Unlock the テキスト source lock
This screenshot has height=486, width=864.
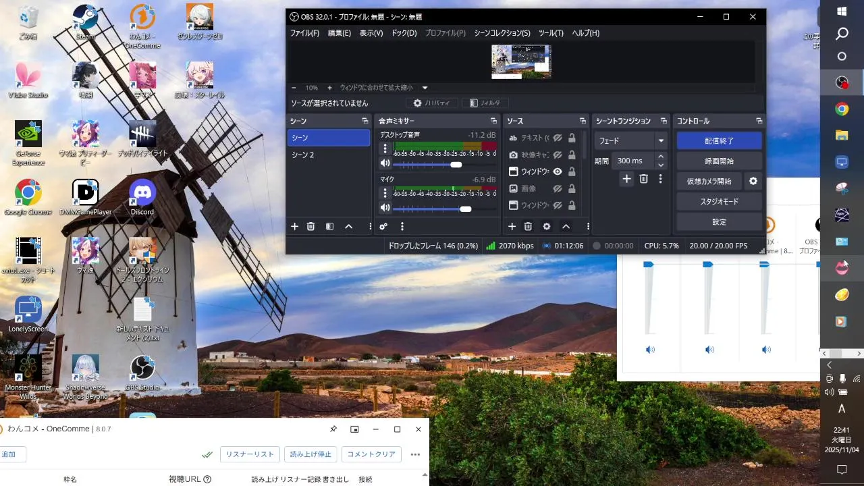572,138
